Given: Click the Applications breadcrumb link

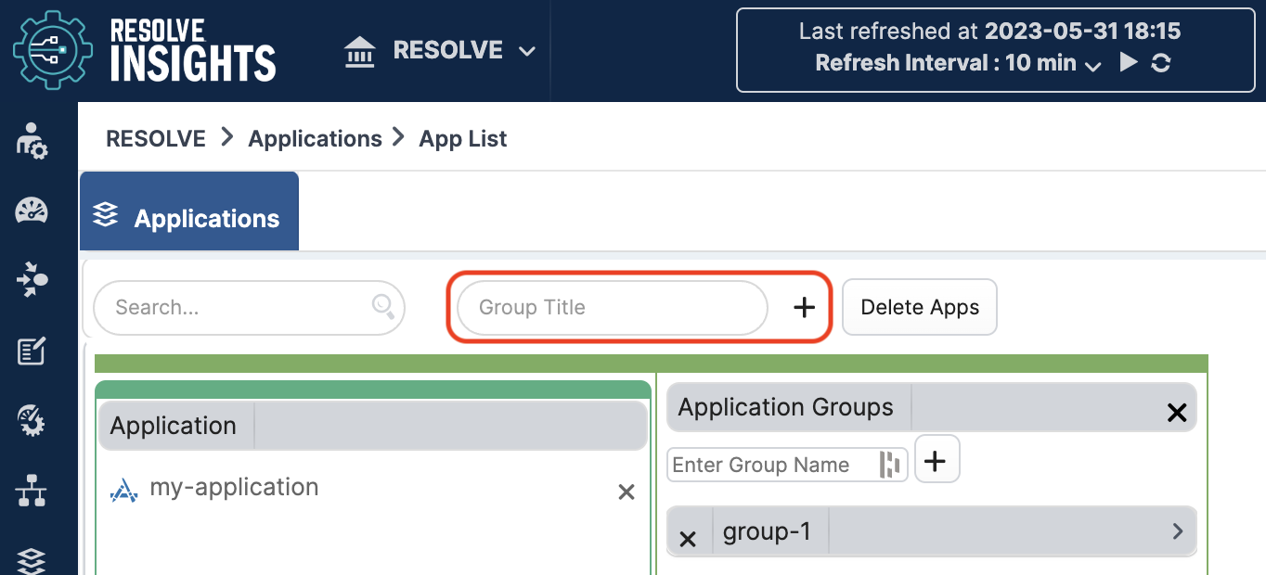Looking at the screenshot, I should point(315,139).
